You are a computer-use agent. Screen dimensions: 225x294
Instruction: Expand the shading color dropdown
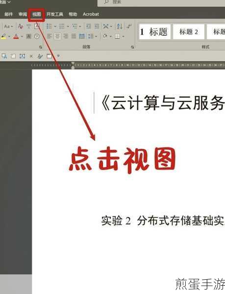(111, 36)
